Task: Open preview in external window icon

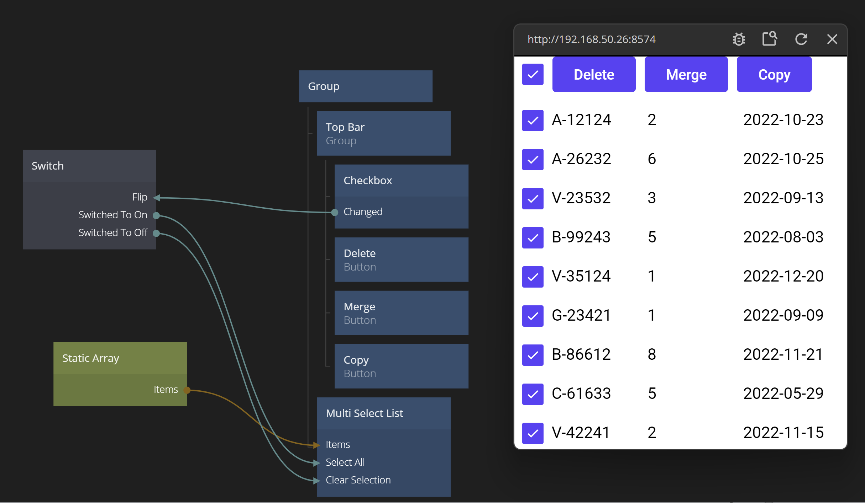Action: coord(769,39)
